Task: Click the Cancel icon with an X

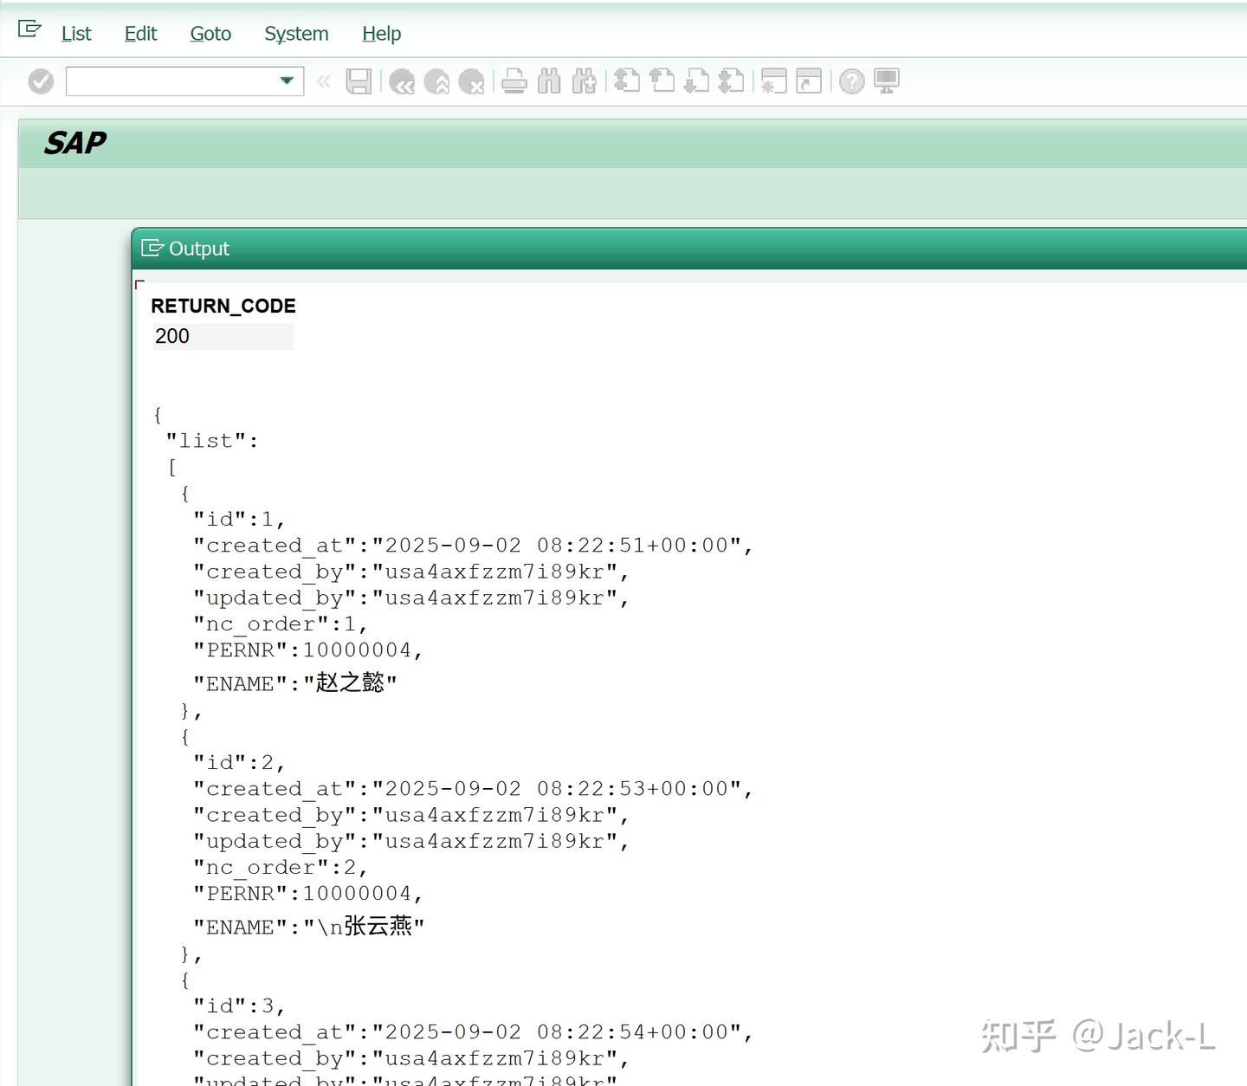Action: click(471, 81)
